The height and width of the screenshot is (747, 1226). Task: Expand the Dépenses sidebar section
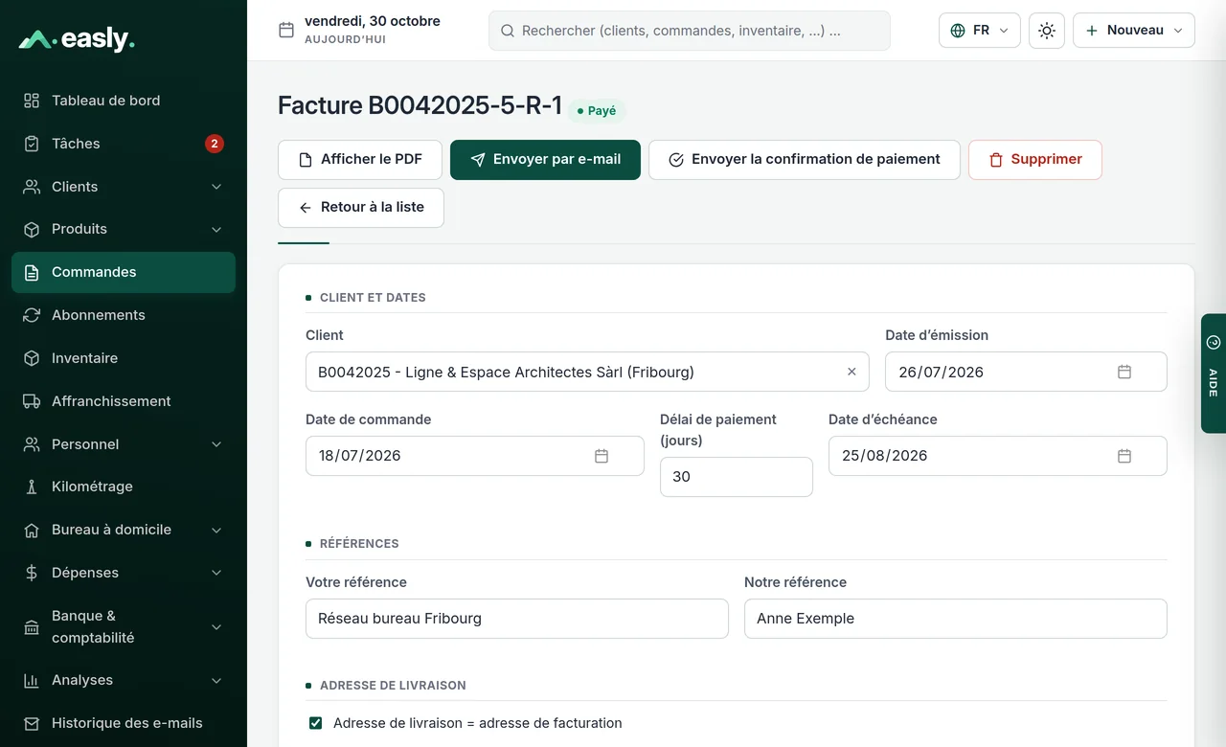pos(216,573)
